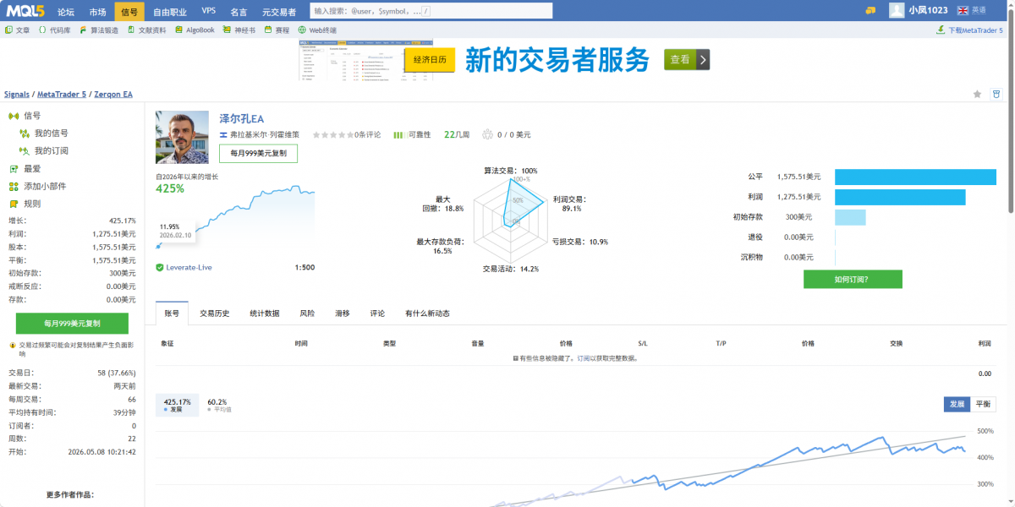Switch to the 统计数据 tab
1015x507 pixels.
tap(265, 313)
